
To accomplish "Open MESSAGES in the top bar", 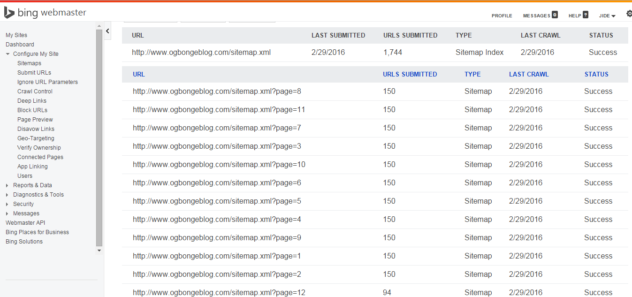I will click(x=537, y=16).
